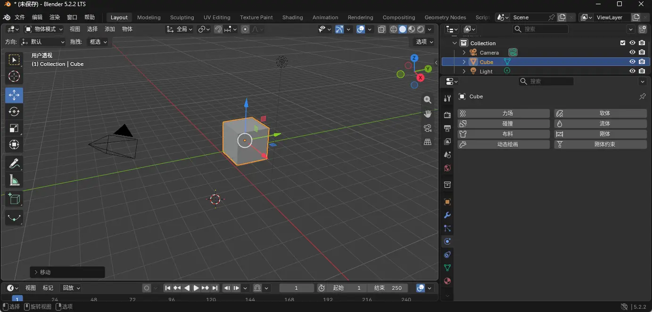The image size is (652, 312).
Task: Open the pivot point dropdown
Action: pyautogui.click(x=204, y=29)
